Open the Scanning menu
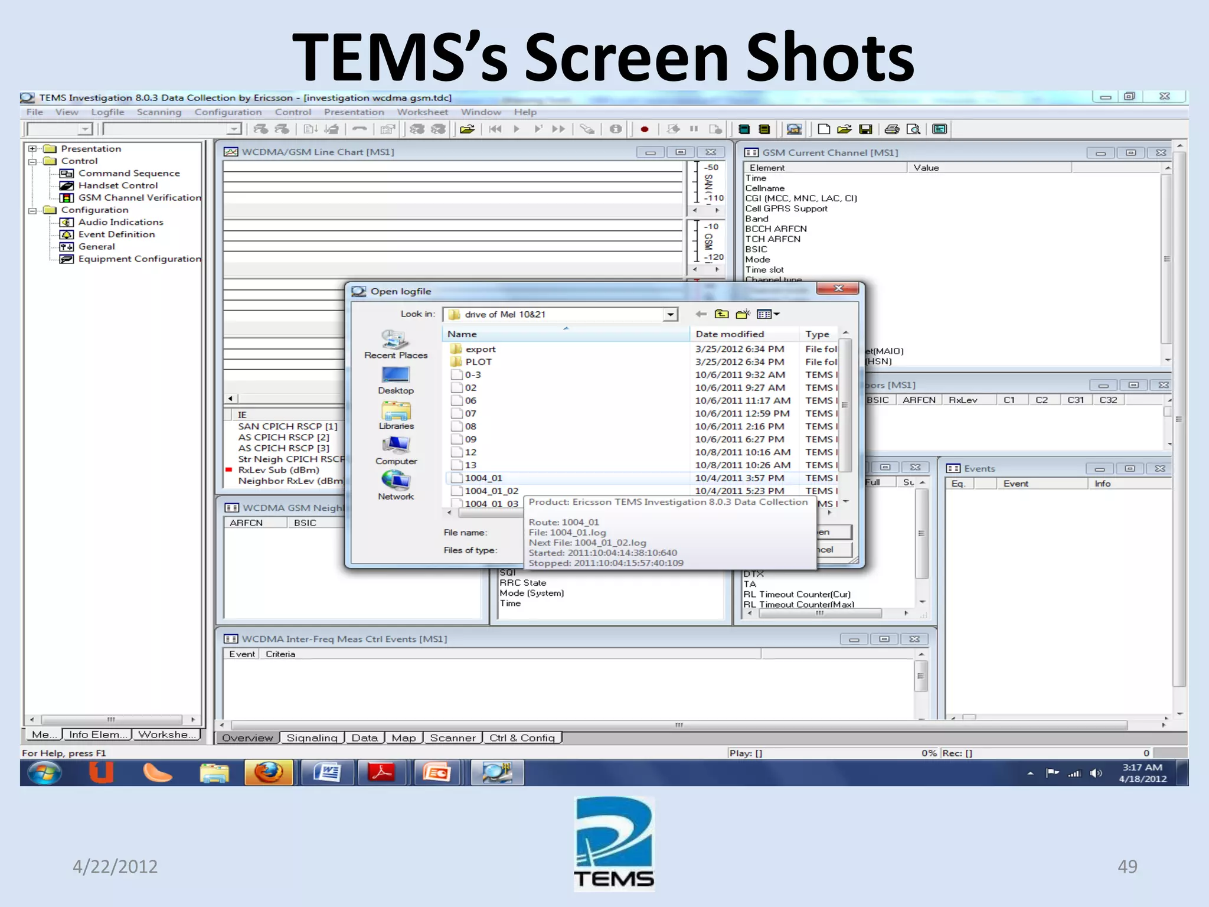Image resolution: width=1209 pixels, height=907 pixels. (159, 112)
